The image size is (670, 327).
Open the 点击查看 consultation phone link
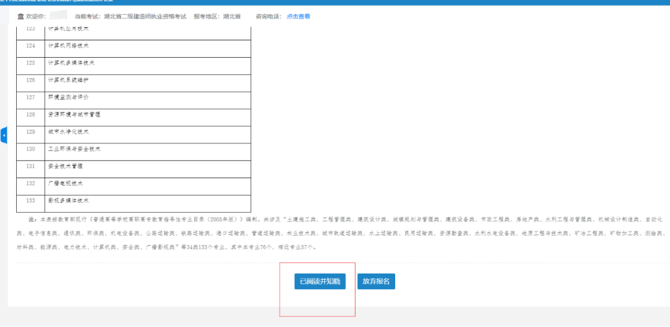(298, 16)
